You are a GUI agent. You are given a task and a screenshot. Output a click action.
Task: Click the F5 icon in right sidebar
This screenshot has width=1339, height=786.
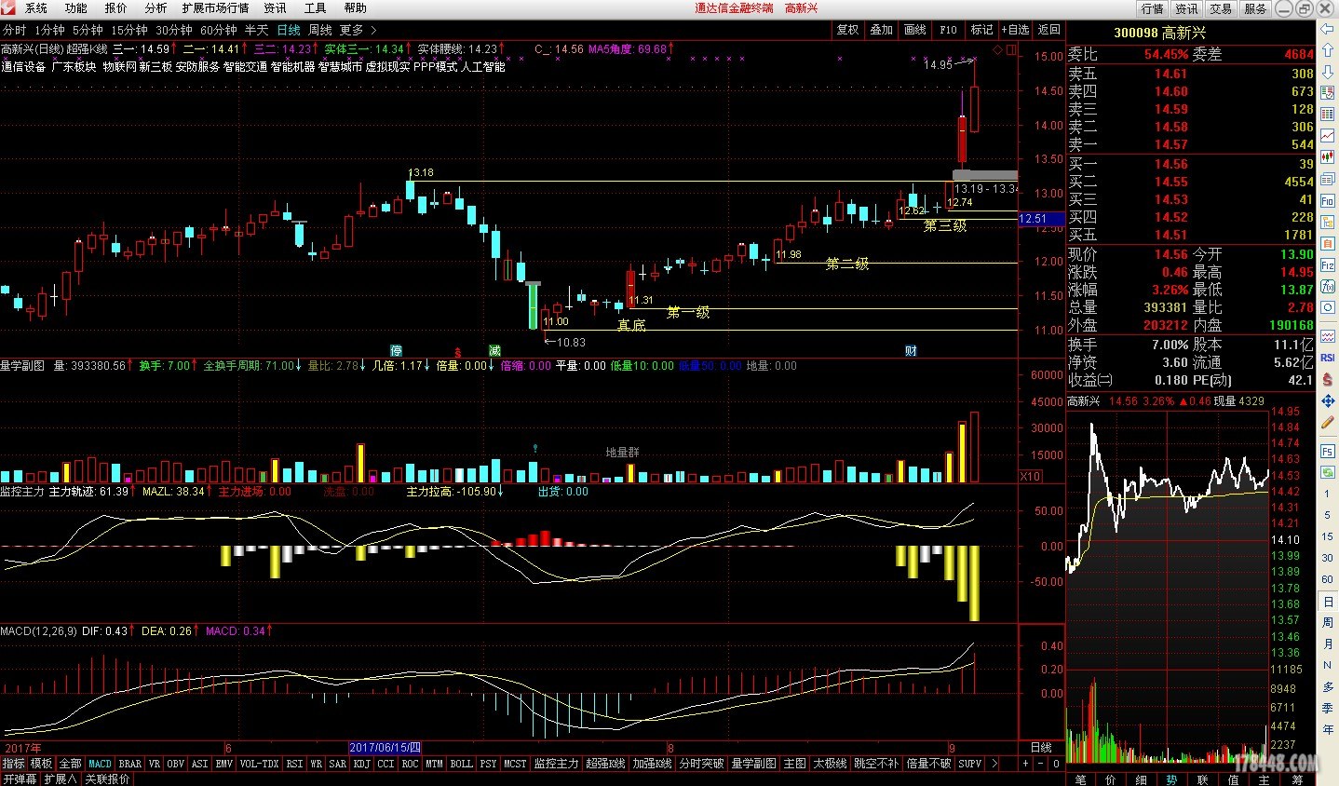click(x=1328, y=452)
